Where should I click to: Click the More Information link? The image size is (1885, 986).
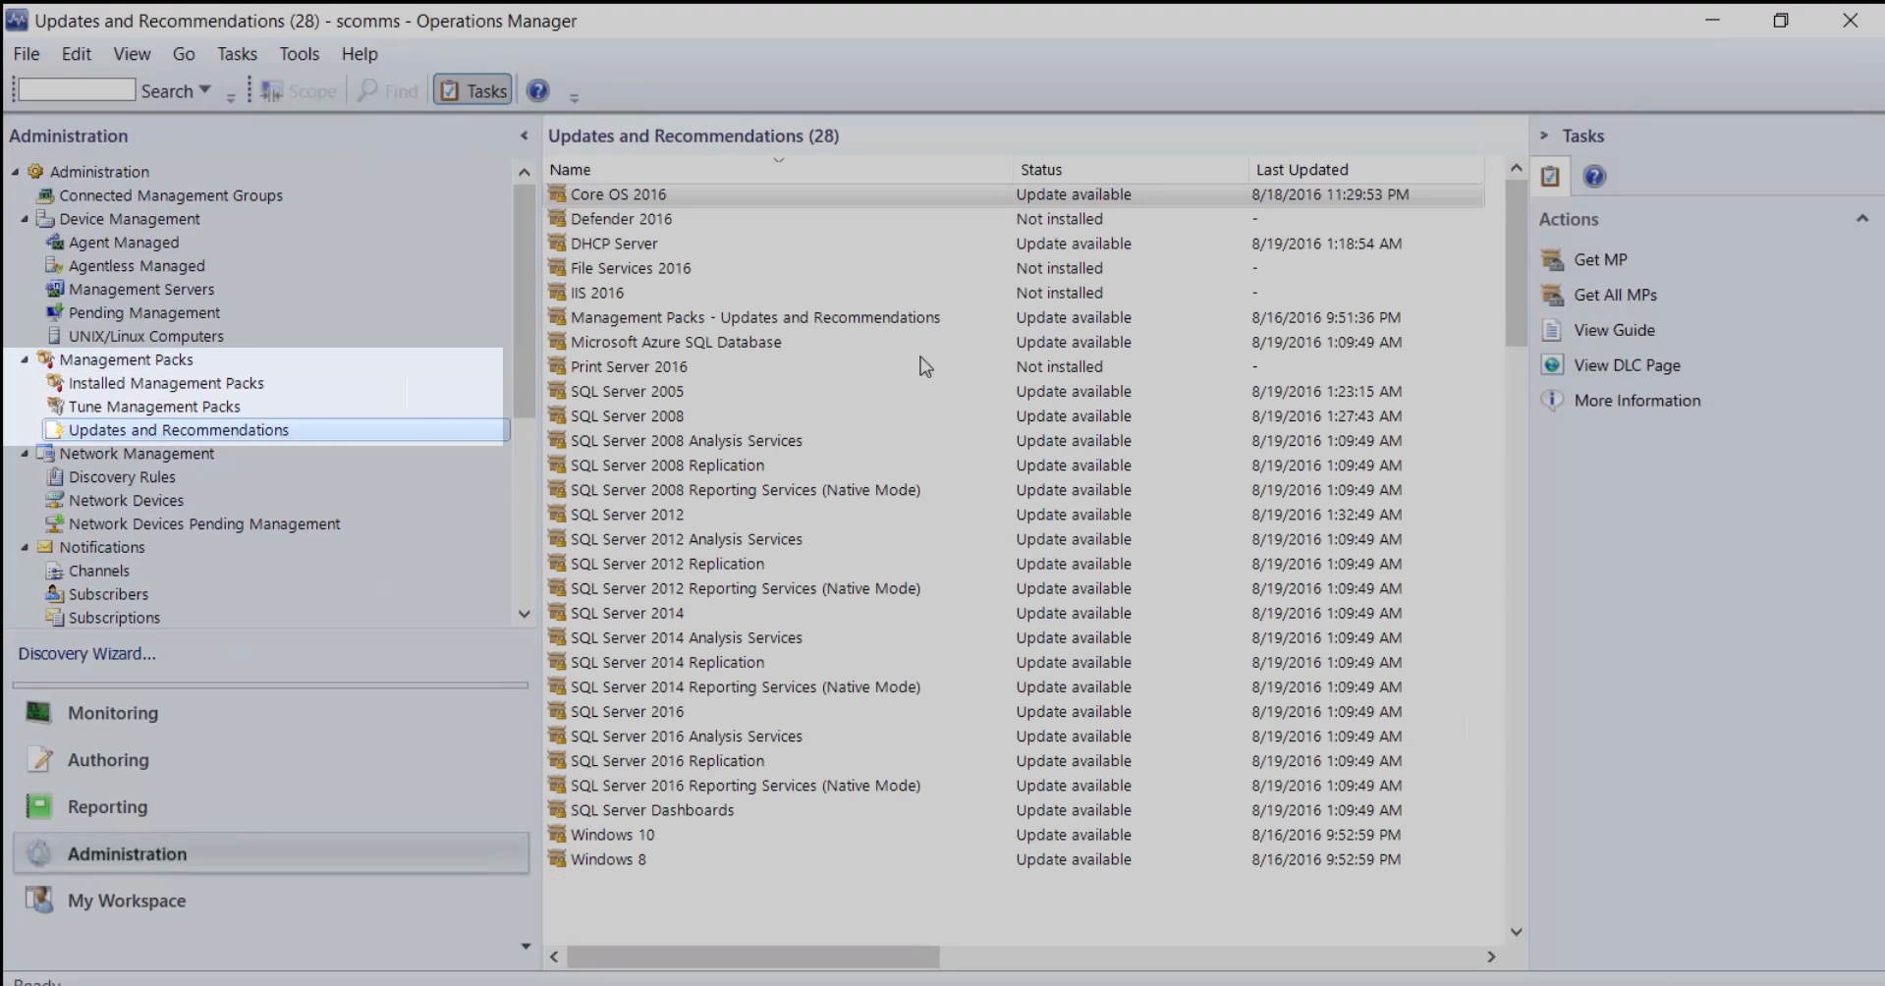click(1636, 401)
